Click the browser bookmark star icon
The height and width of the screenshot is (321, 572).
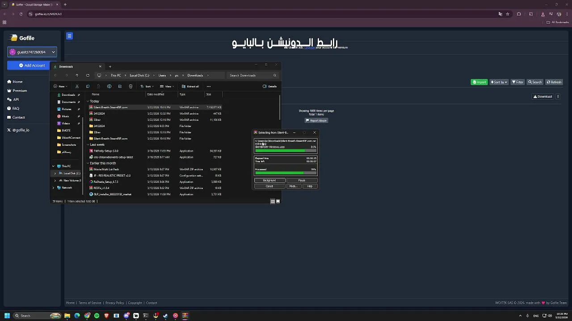tap(508, 14)
